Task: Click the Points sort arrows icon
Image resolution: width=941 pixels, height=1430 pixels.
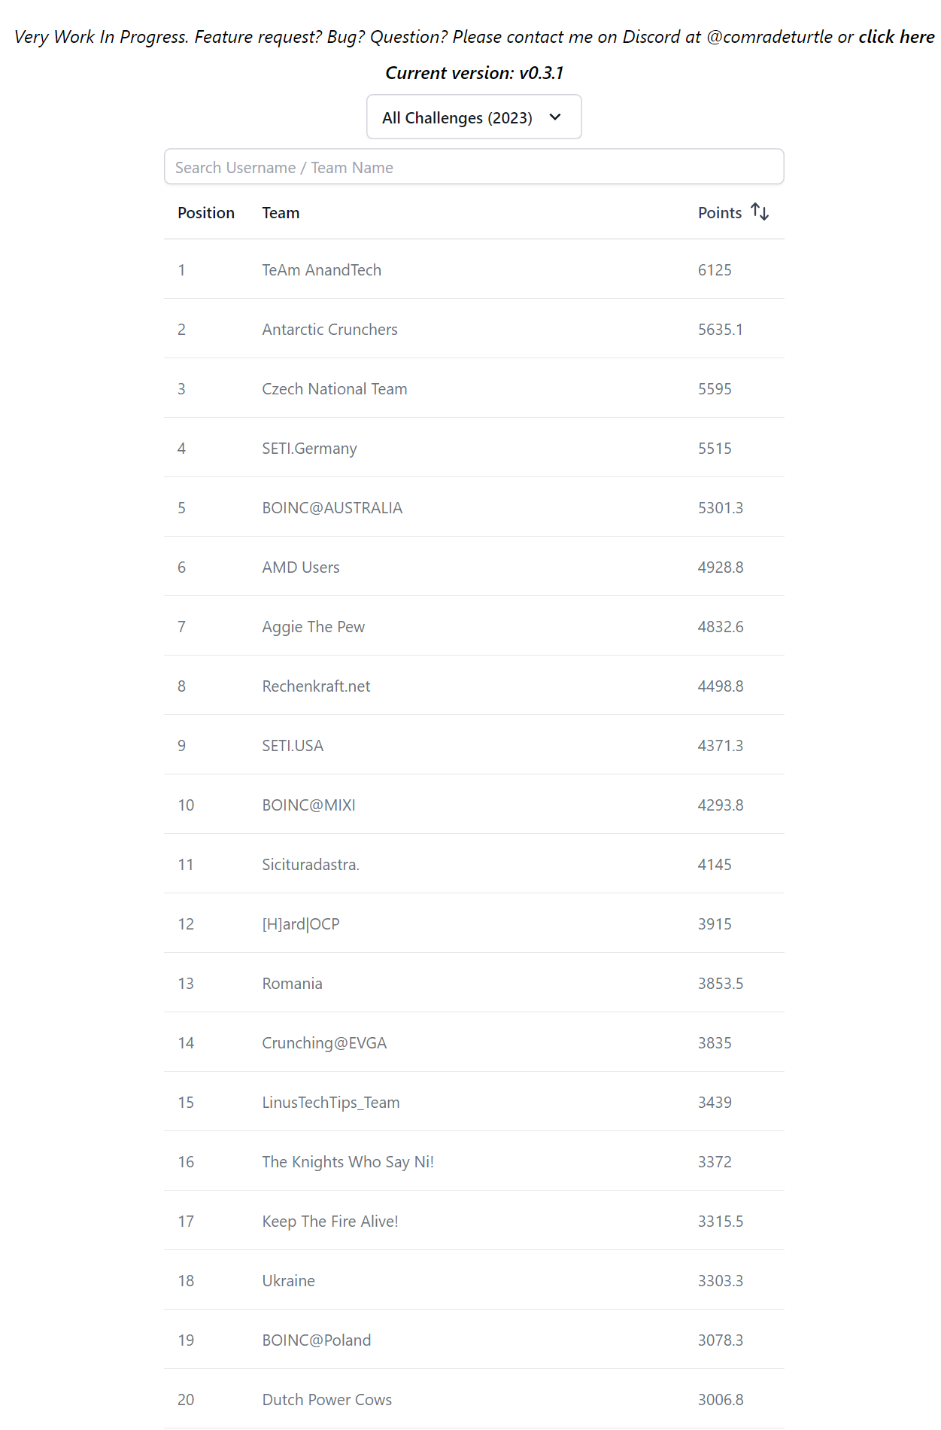Action: (760, 212)
